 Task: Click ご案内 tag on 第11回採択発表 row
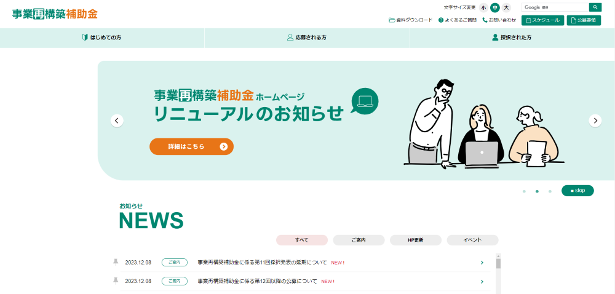tap(174, 263)
